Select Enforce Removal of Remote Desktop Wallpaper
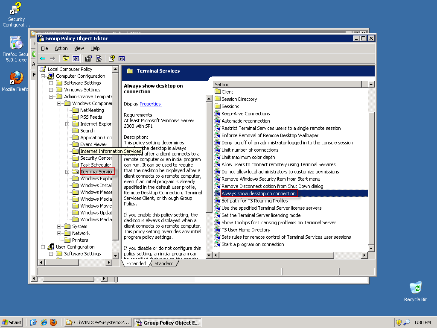Image resolution: width=437 pixels, height=328 pixels. [x=270, y=135]
